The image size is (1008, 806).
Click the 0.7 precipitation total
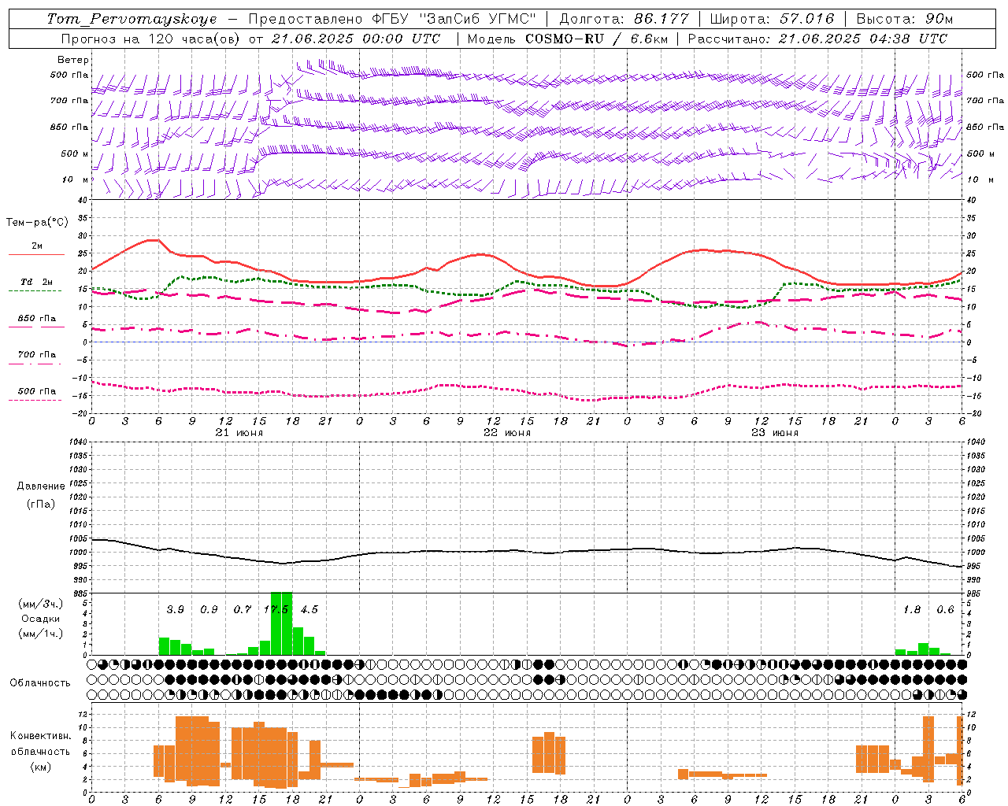pyautogui.click(x=242, y=609)
